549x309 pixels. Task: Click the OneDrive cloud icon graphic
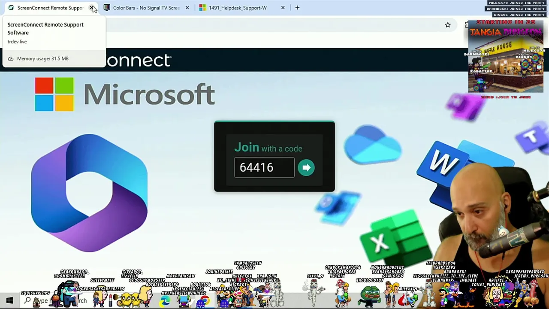point(372,145)
